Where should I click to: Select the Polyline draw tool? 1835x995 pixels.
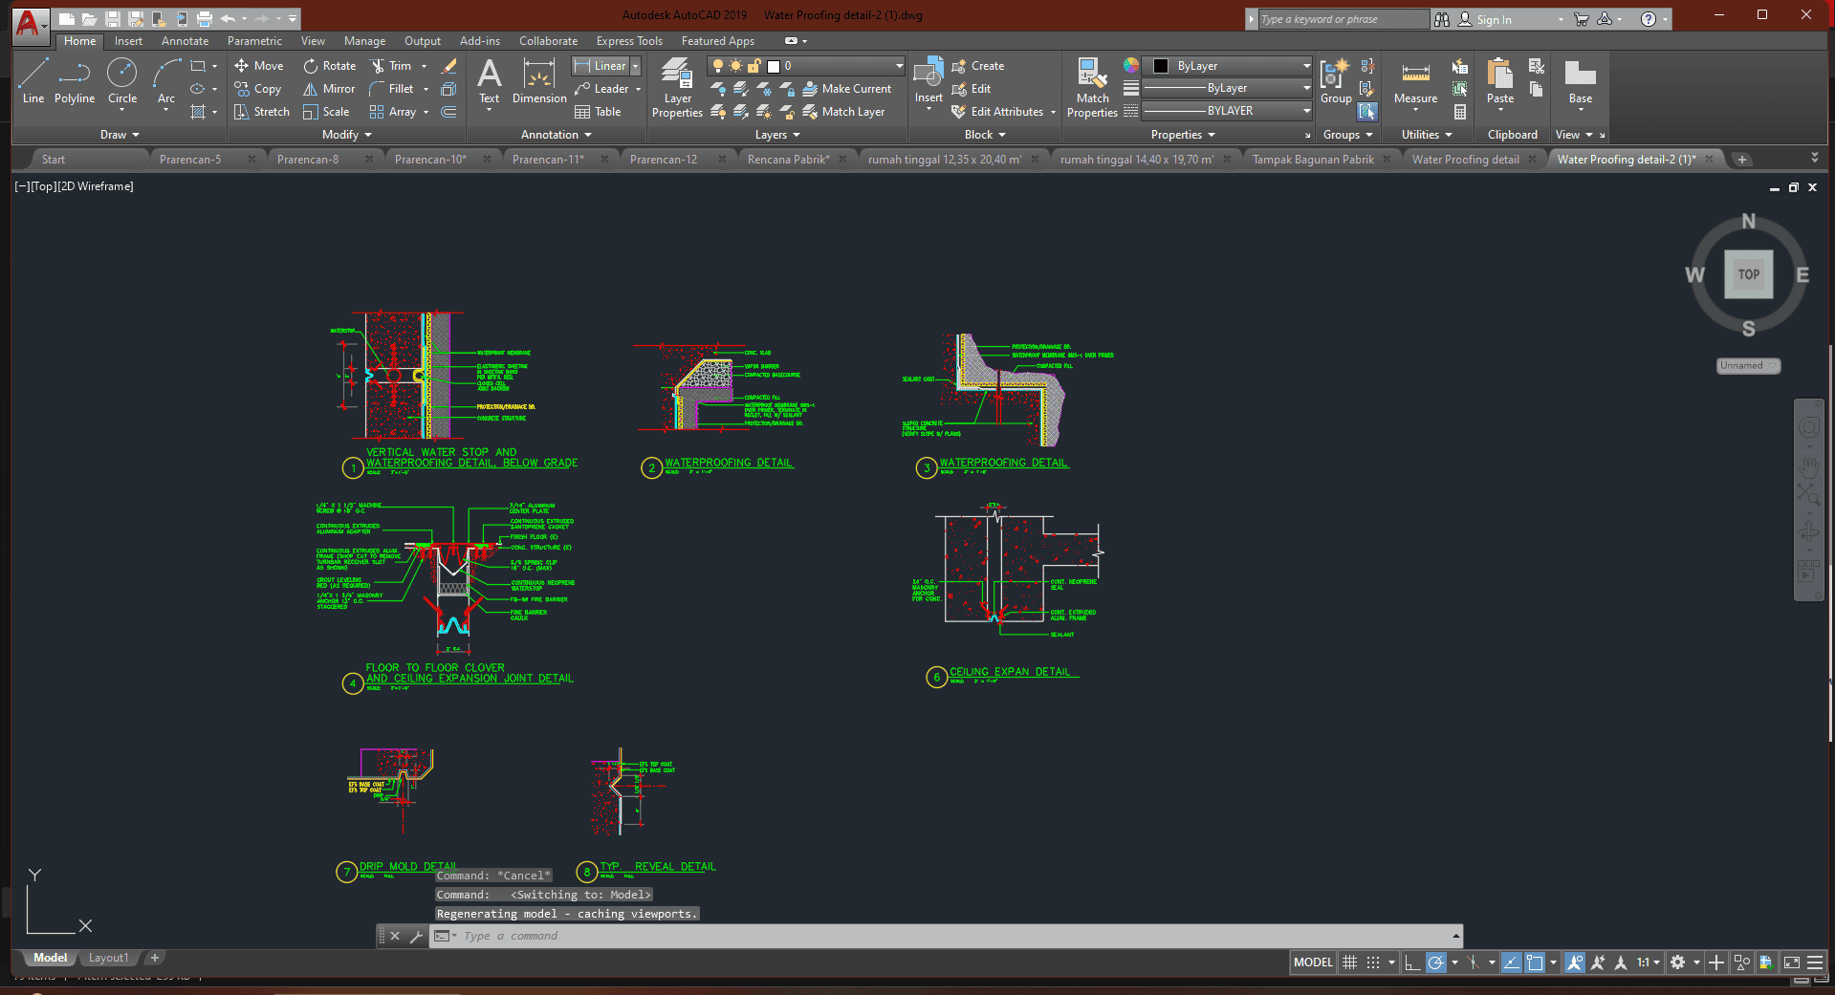pos(74,81)
